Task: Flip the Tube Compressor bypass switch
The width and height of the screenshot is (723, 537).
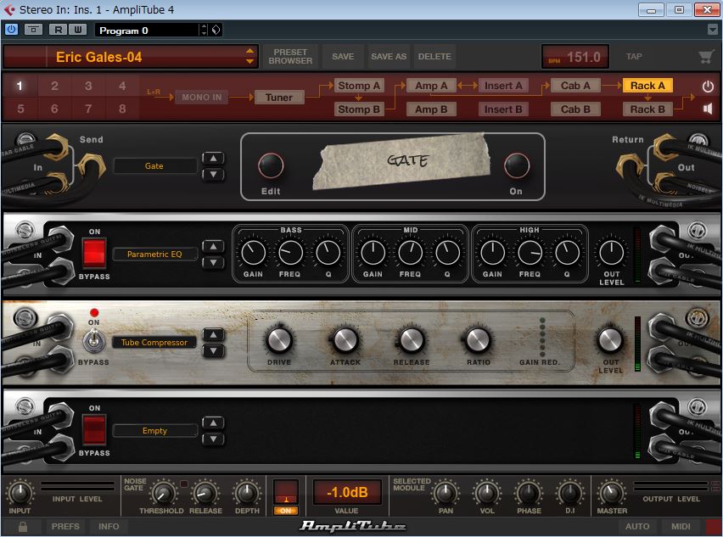Action: pyautogui.click(x=94, y=342)
